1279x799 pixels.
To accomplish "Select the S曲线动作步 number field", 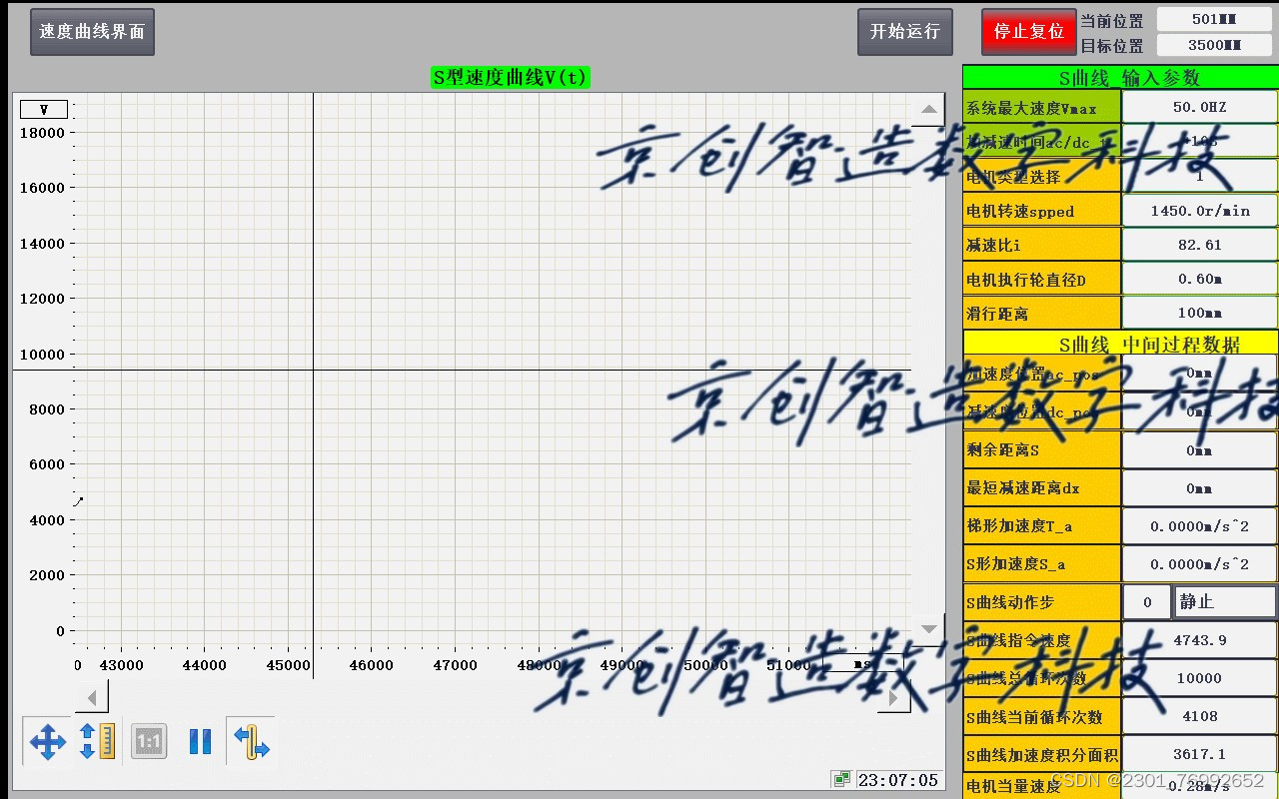I will point(1147,602).
